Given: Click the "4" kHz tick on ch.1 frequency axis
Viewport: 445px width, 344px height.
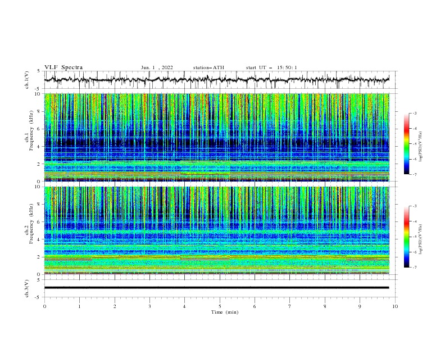Looking at the screenshot, I should coord(38,147).
